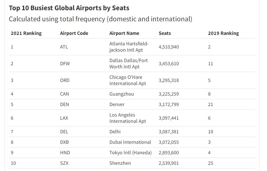Click Atlanta Hartsfield-jackson Intl Apt name
Image resolution: width=267 pixels, height=171 pixels.
pyautogui.click(x=129, y=47)
